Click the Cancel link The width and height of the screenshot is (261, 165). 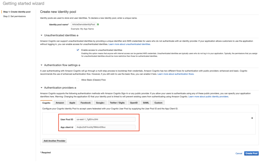[x=239, y=154]
